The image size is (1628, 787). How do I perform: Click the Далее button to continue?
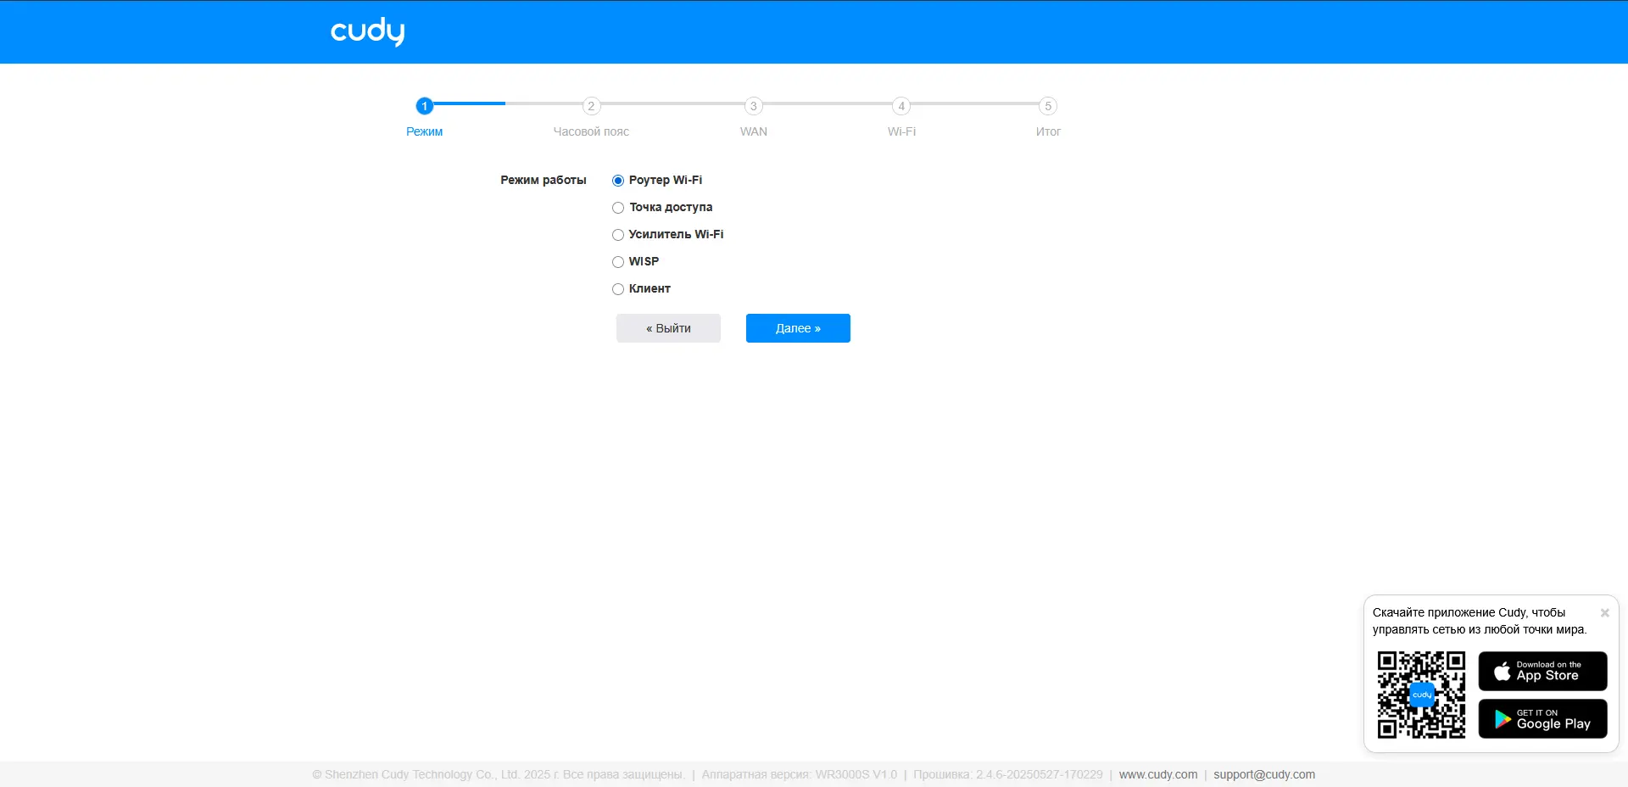click(797, 328)
